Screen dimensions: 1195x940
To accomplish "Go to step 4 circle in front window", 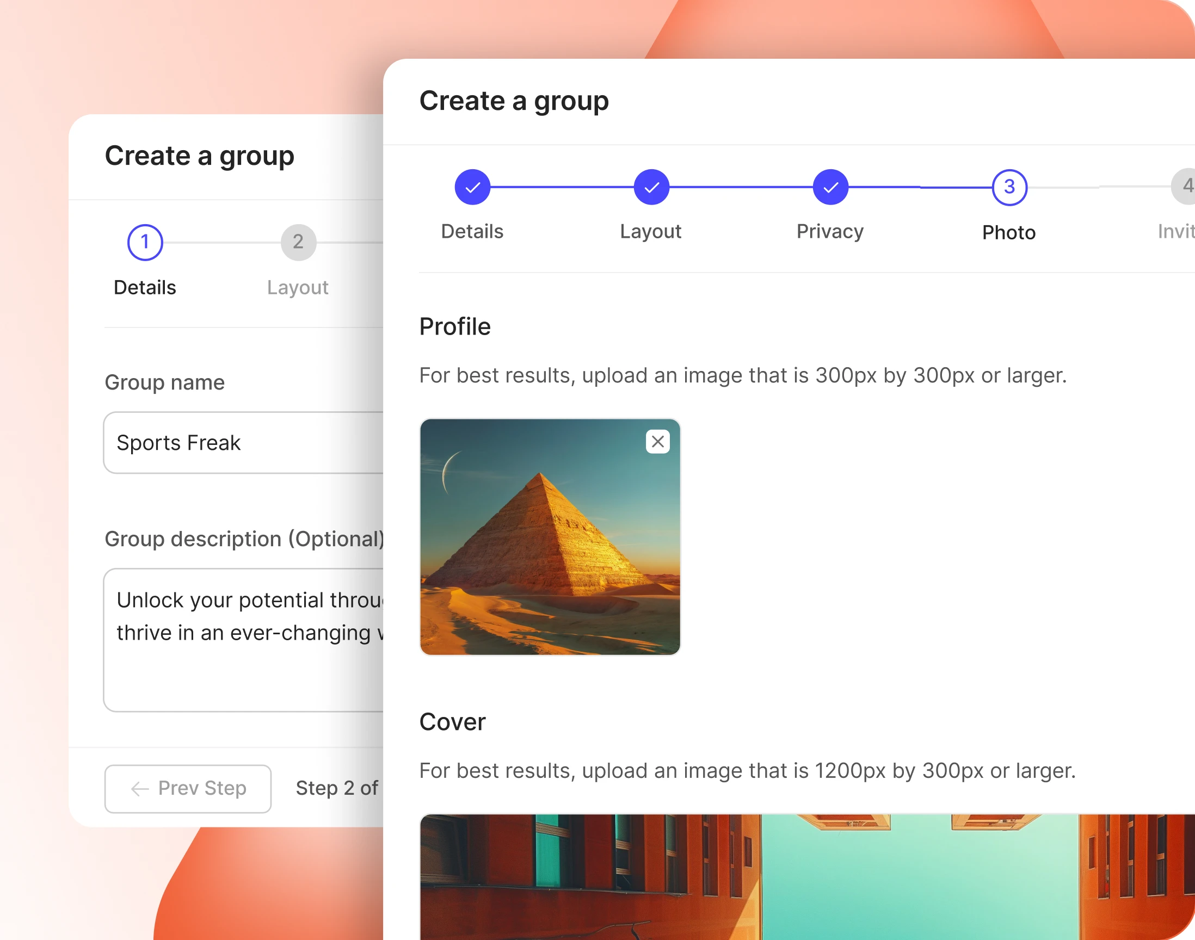I will click(x=1184, y=187).
